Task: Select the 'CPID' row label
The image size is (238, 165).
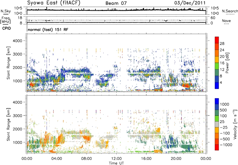Action: [7, 28]
